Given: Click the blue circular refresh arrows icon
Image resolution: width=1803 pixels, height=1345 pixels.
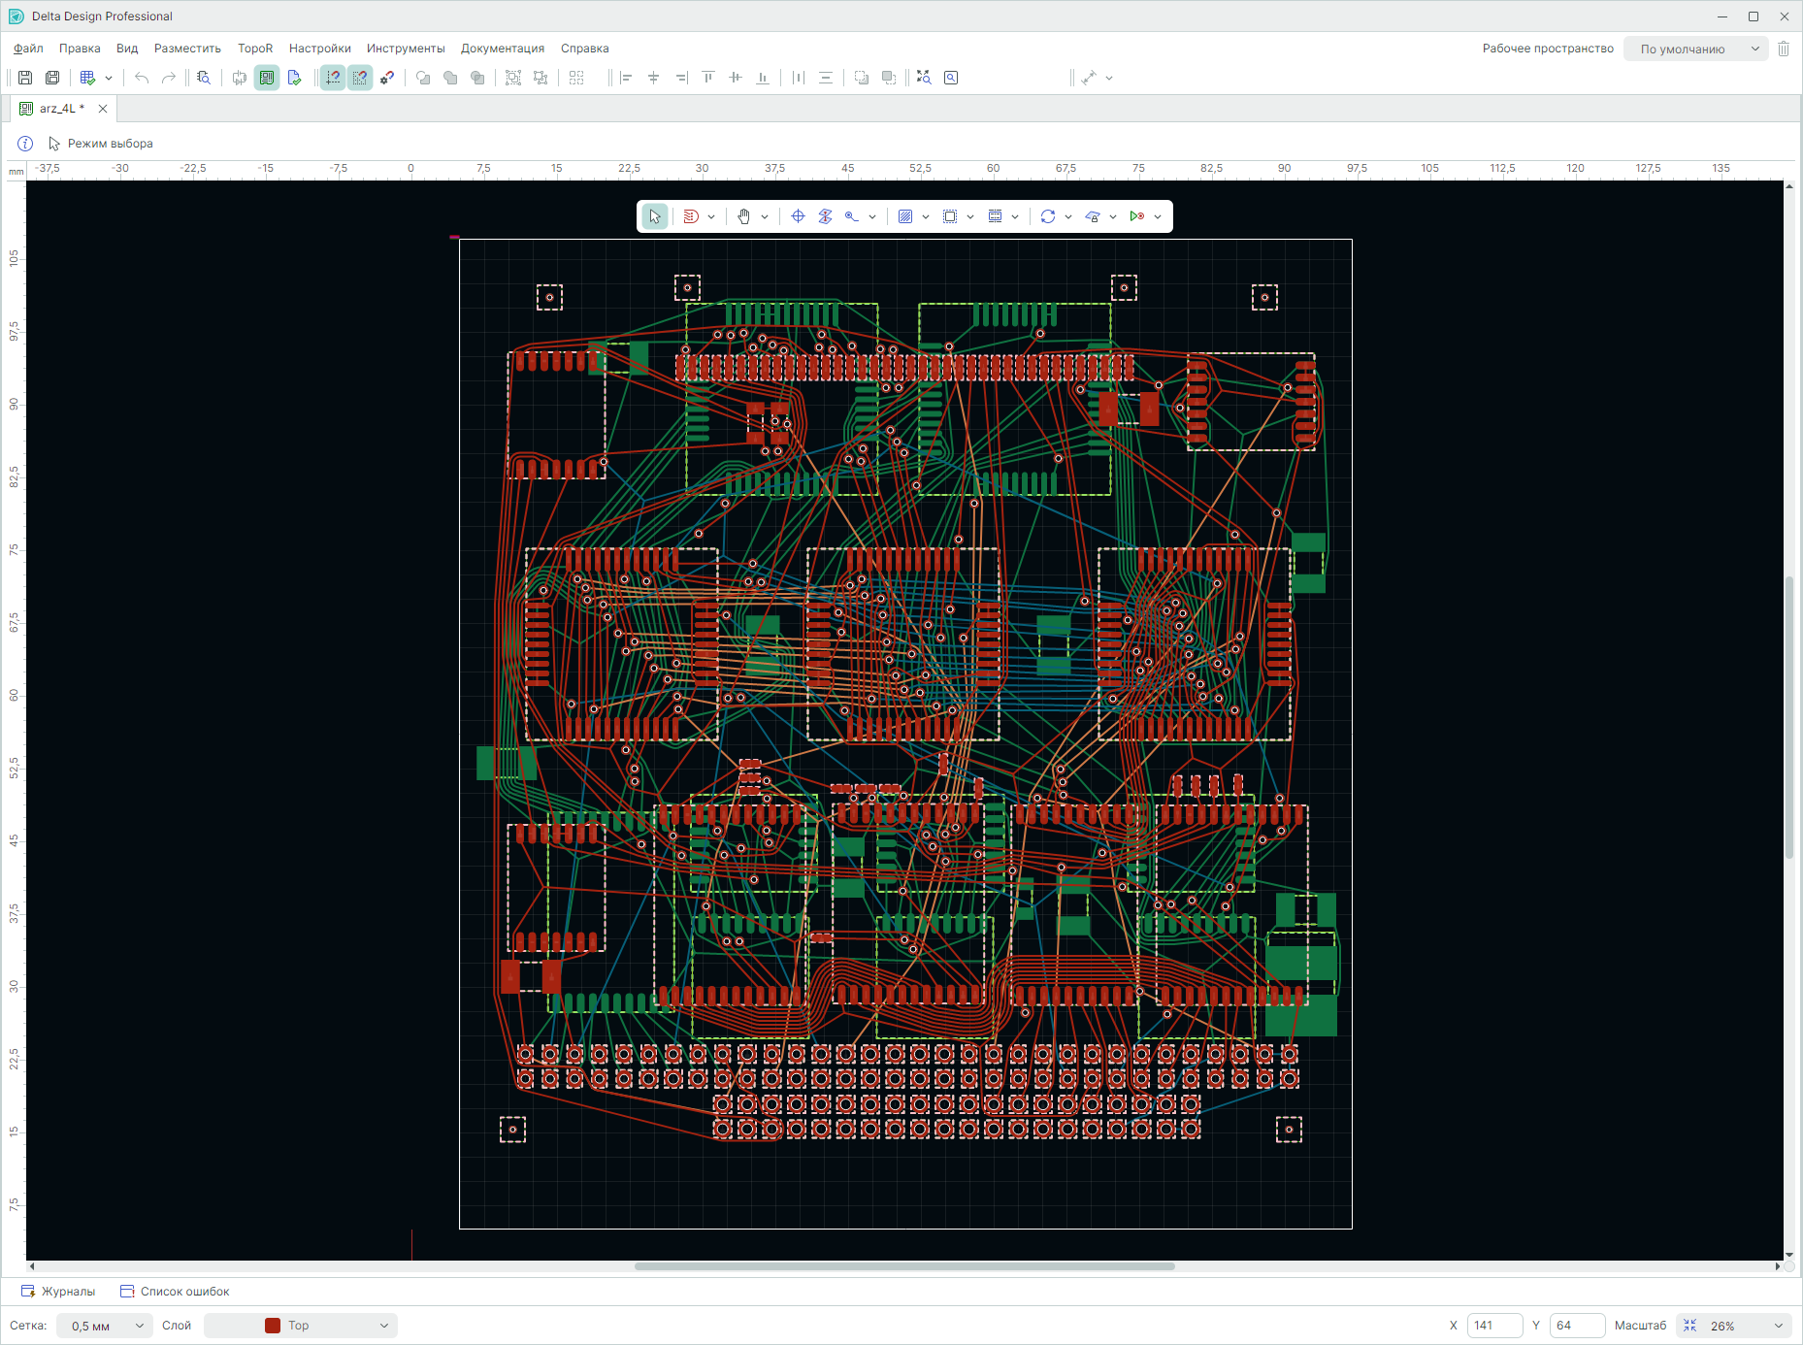Looking at the screenshot, I should point(1048,216).
